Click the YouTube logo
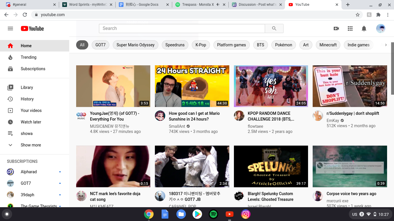 tap(32, 28)
